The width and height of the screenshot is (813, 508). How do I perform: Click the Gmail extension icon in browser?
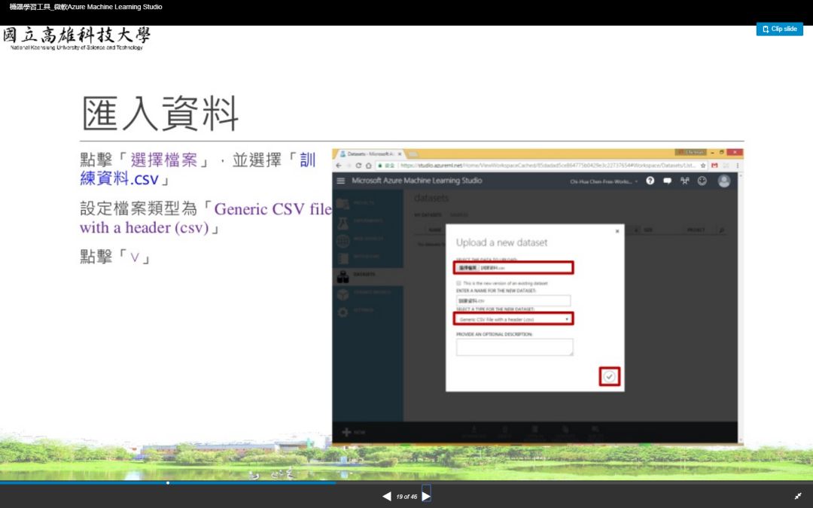(x=714, y=166)
